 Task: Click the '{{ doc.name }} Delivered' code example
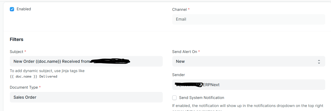(33, 76)
